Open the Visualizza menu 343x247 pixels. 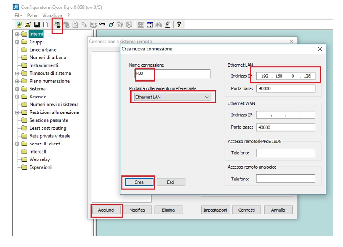(52, 15)
